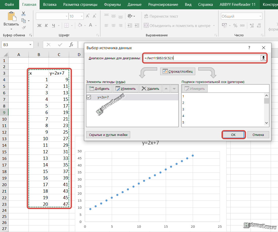Screen dimensions: 278x232
Task: Click the dialog help question mark
Action: point(249,48)
